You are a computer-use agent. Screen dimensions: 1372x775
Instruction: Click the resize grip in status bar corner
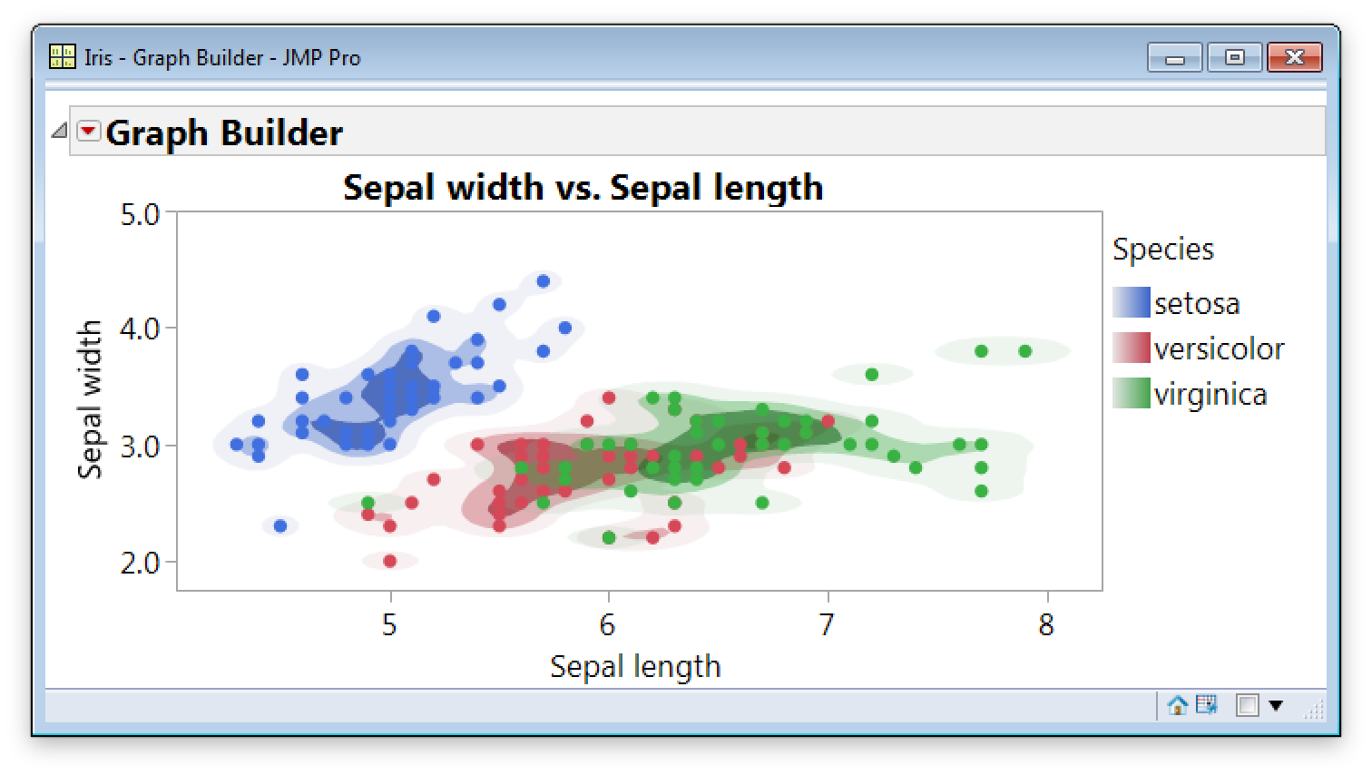1313,711
